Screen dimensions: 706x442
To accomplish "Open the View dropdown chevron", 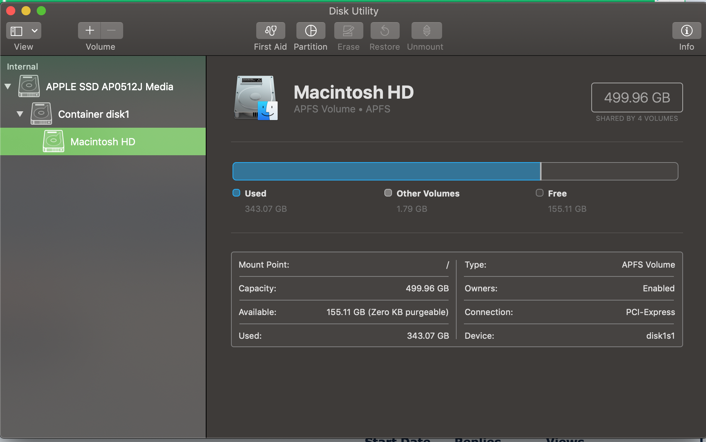I will point(34,31).
